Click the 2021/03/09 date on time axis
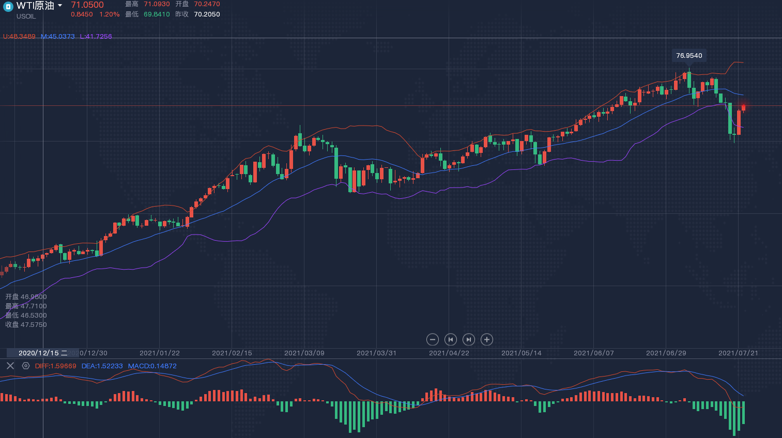The image size is (782, 438). pyautogui.click(x=304, y=353)
